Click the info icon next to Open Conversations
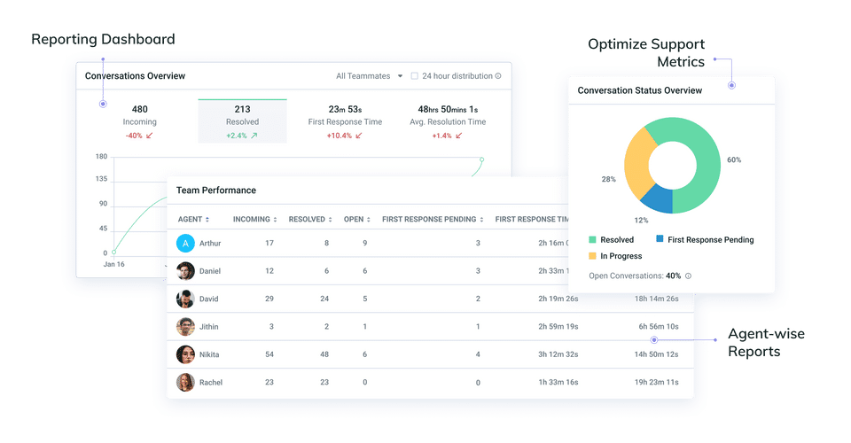Screen dimensions: 851x443 (x=688, y=276)
